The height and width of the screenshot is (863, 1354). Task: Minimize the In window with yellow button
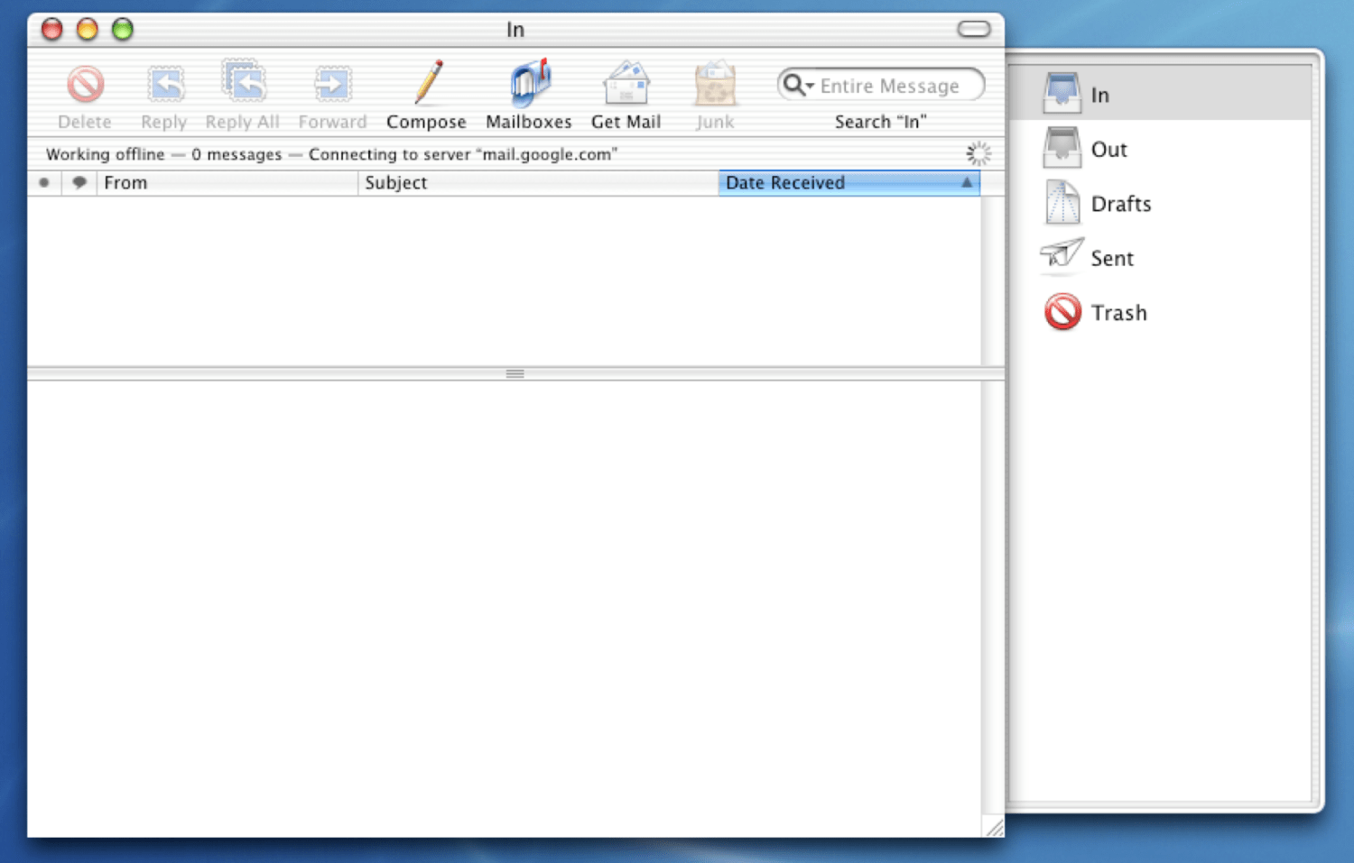[88, 30]
